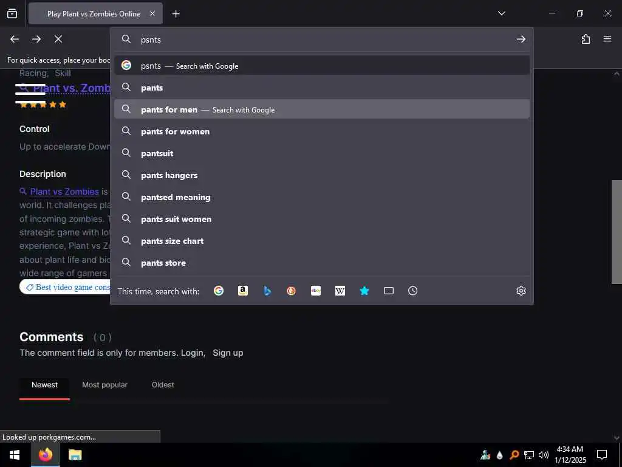Click the Racing category link
Image resolution: width=622 pixels, height=467 pixels.
point(33,73)
